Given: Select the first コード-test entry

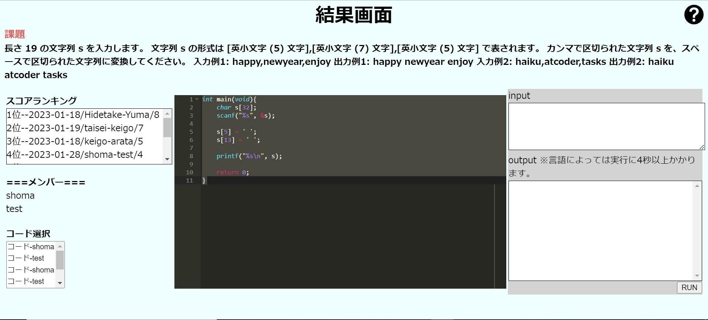Looking at the screenshot, I should [x=31, y=258].
